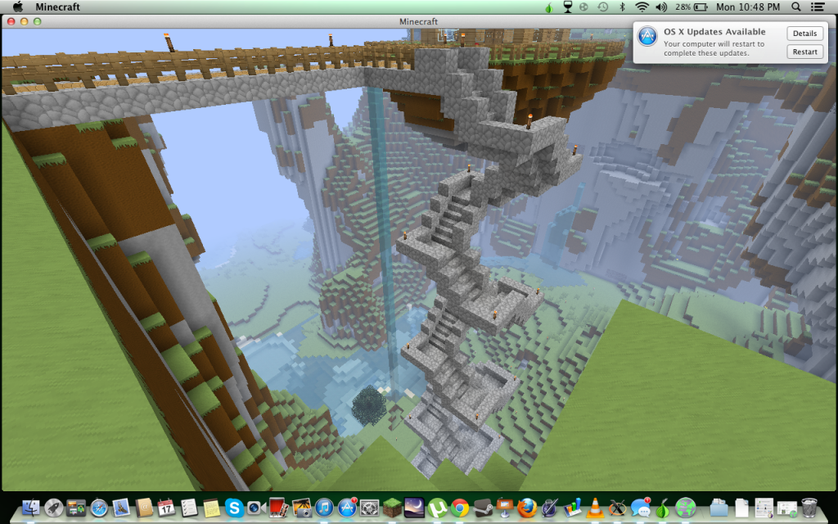Open the yellow Notes app in the Dock

[x=212, y=508]
